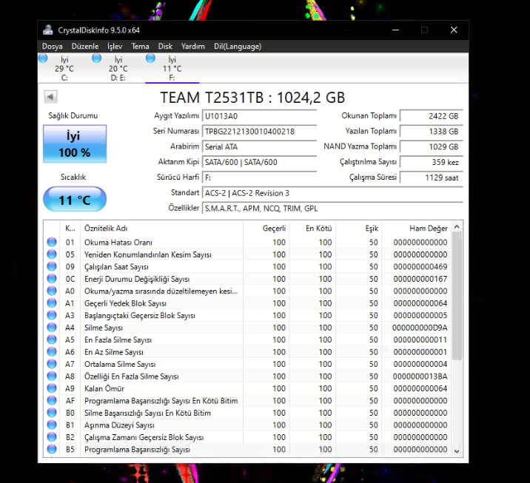Click blue status orb for drive C:
This screenshot has height=483, width=530.
point(43,58)
